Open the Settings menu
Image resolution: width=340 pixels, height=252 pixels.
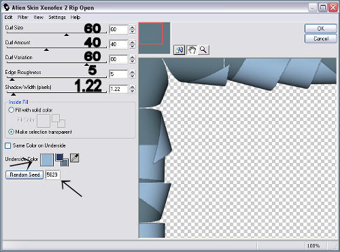[x=57, y=17]
